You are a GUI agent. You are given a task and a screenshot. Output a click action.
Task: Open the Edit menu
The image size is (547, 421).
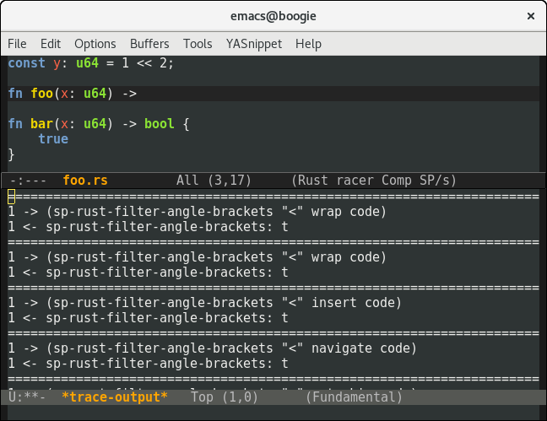tap(51, 44)
